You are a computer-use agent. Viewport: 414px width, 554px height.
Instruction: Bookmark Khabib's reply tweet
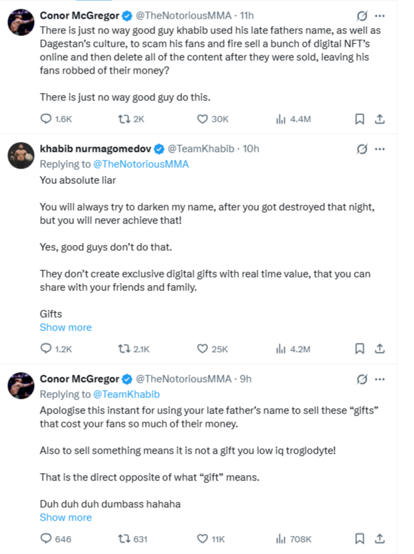[359, 349]
